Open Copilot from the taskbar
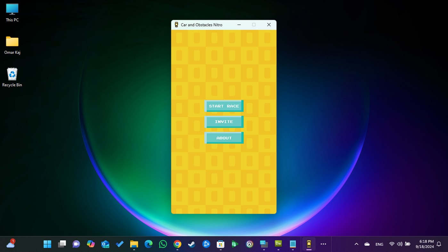 pyautogui.click(x=91, y=244)
